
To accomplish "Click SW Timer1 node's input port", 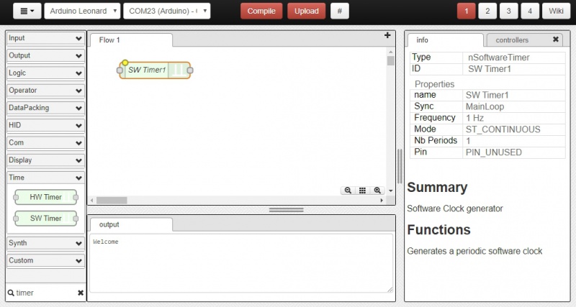I will click(120, 70).
